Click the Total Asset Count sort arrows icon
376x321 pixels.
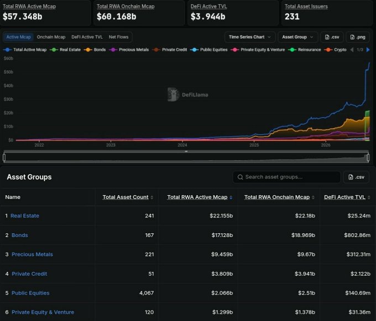point(152,197)
